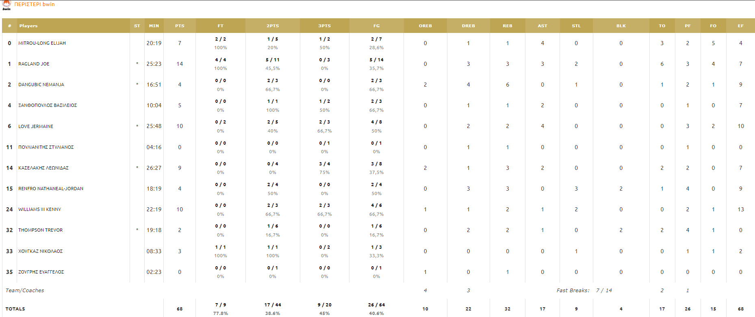Click THOMPSON TREVOR player name

pos(40,230)
